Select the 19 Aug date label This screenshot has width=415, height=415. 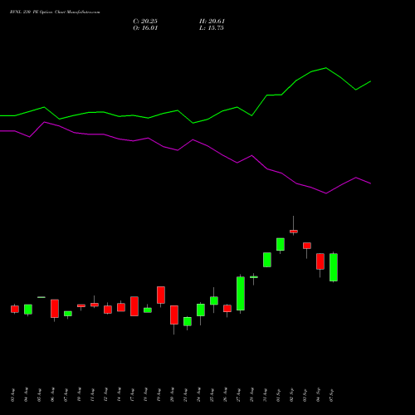point(159,395)
